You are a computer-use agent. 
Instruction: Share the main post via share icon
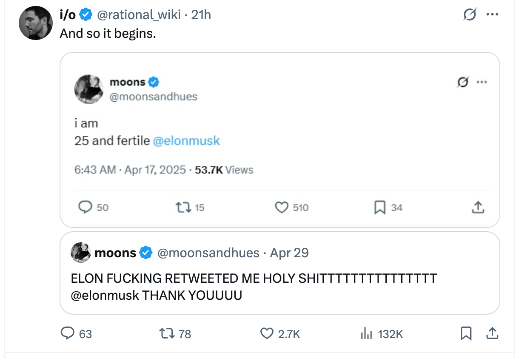pyautogui.click(x=492, y=333)
